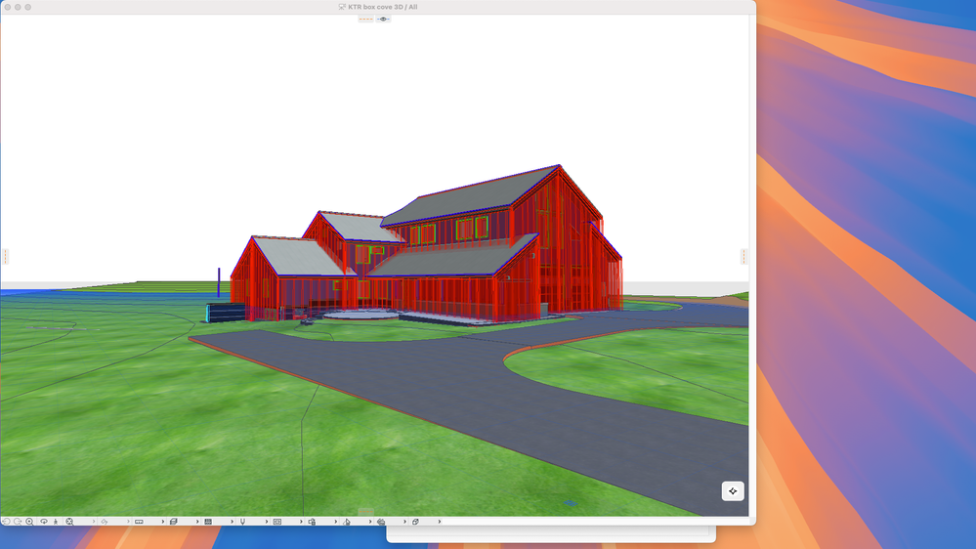Open the Layer Combination dropdown chevron
976x549 pixels.
pyautogui.click(x=163, y=522)
